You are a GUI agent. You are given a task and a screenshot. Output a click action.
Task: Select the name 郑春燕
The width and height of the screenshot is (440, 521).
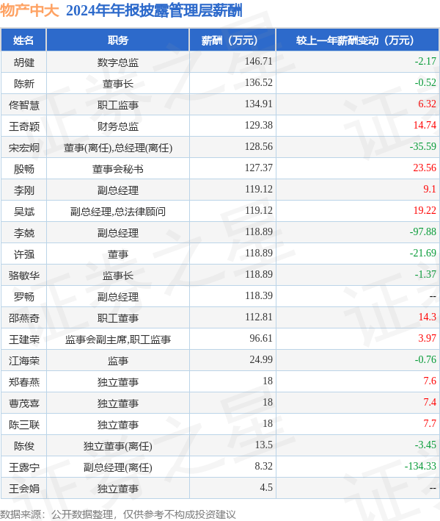pyautogui.click(x=24, y=381)
